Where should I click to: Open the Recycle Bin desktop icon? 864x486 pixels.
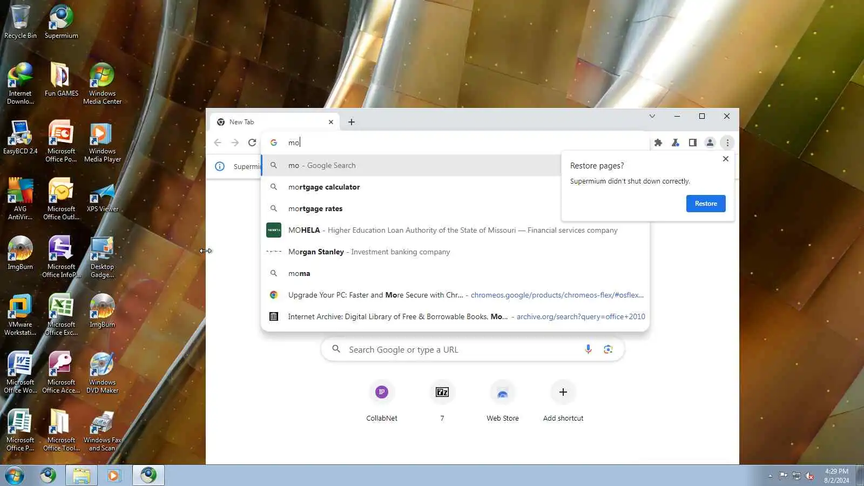pos(21,22)
